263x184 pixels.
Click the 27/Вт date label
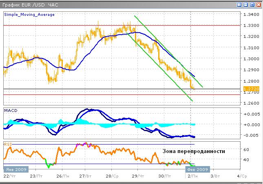(x=85, y=176)
